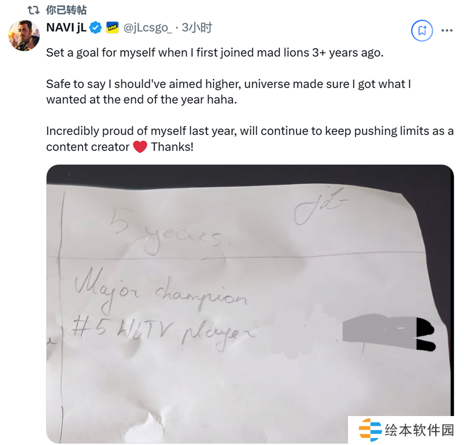
Task: Click the 'Set a goal for myself' sentence
Action: [215, 53]
